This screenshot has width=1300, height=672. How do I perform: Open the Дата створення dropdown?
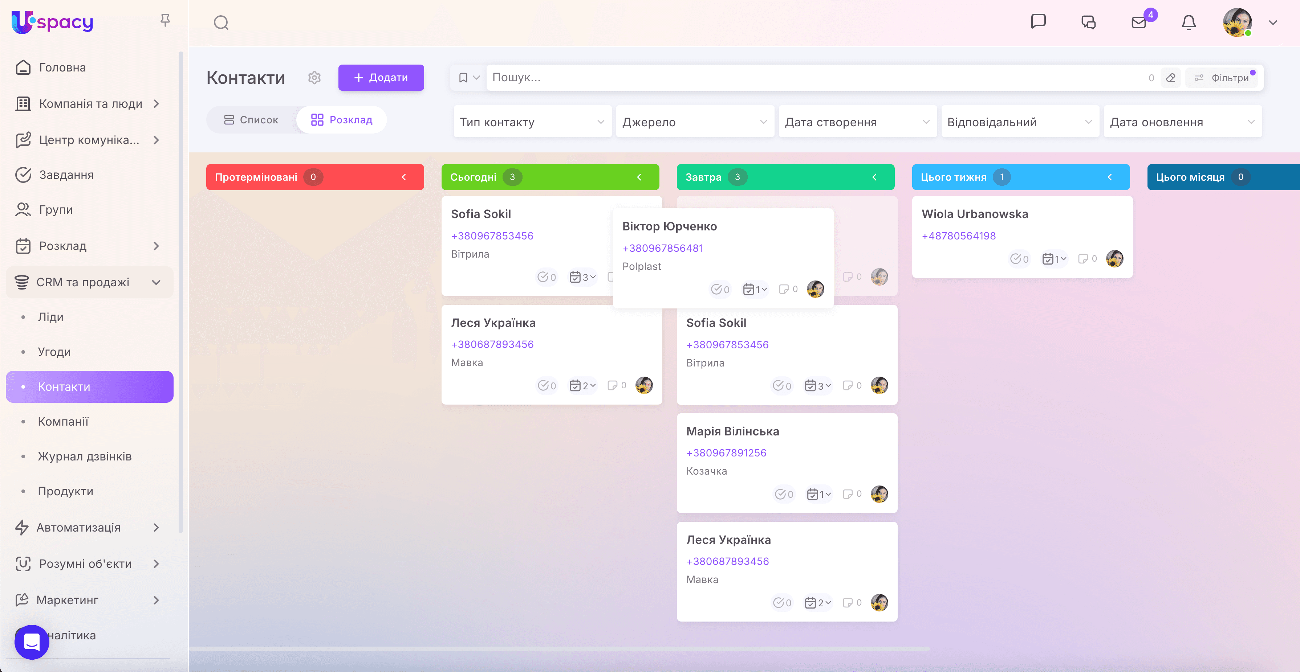point(857,122)
